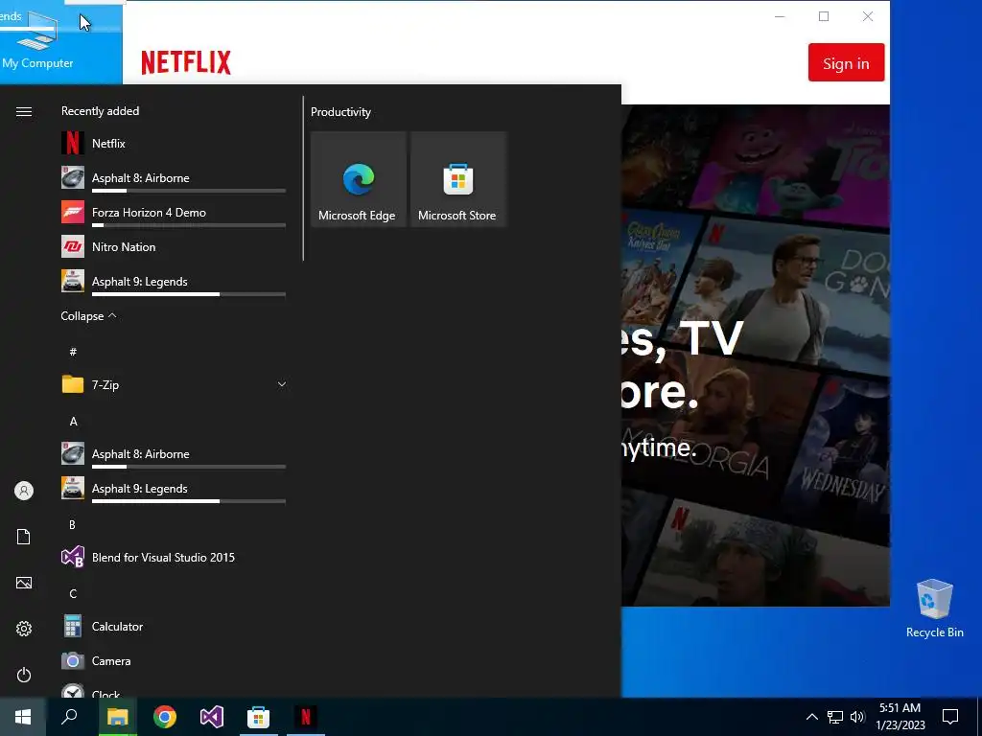Image resolution: width=982 pixels, height=736 pixels.
Task: Open Pictures from Start sidebar
Action: click(24, 583)
